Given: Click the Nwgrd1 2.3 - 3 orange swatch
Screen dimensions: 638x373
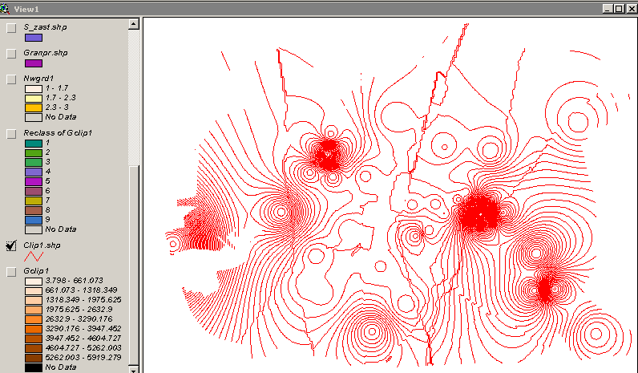Looking at the screenshot, I should [34, 108].
